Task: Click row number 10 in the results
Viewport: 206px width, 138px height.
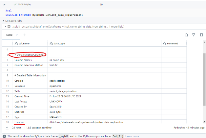Action: 7,81
